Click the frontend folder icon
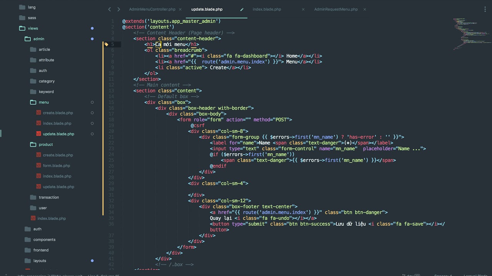This screenshot has height=276, width=492. pos(27,250)
